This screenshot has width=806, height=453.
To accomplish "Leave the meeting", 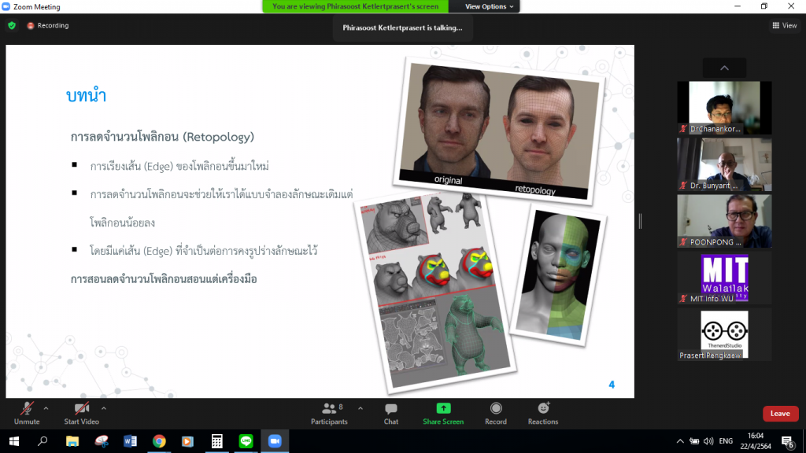I will point(780,414).
